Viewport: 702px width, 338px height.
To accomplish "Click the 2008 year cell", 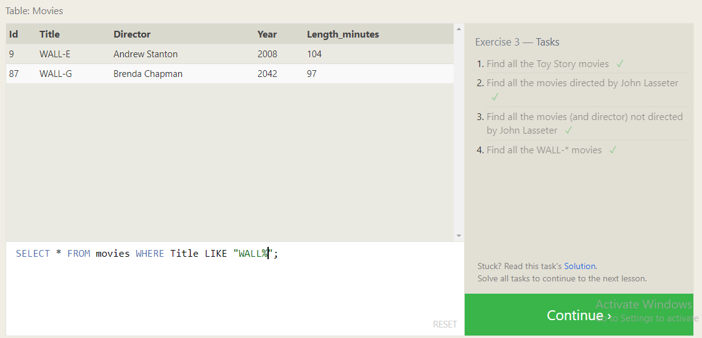I will coord(267,54).
